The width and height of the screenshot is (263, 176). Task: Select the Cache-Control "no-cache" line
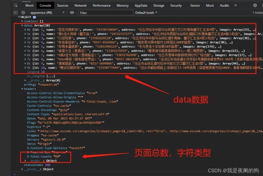49,106
